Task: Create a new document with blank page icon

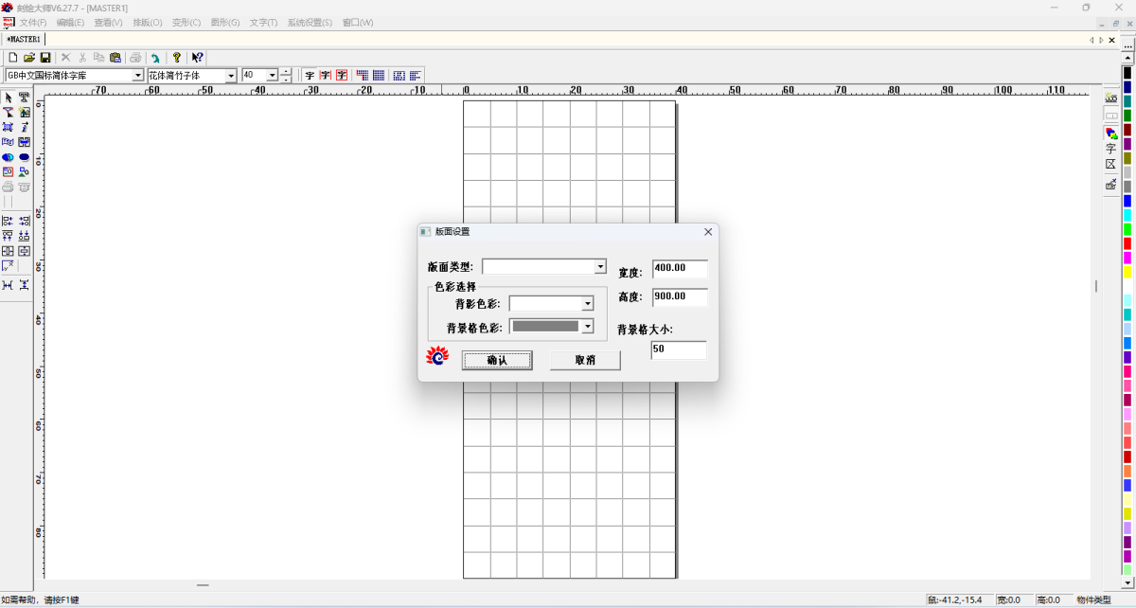Action: click(13, 58)
